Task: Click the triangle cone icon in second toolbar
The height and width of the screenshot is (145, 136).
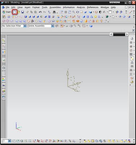Action: 92,17
